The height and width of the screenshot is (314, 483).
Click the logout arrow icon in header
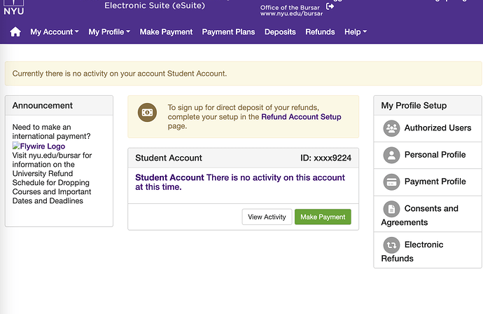tap(330, 7)
